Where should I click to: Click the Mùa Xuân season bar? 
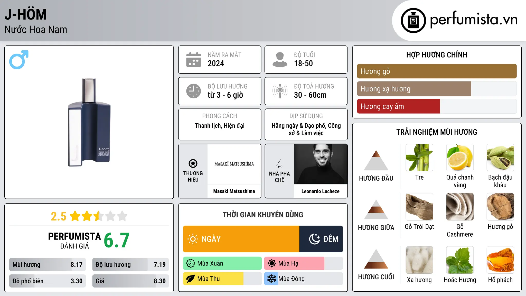pyautogui.click(x=222, y=263)
